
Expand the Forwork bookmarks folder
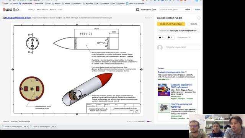tap(104, 3)
